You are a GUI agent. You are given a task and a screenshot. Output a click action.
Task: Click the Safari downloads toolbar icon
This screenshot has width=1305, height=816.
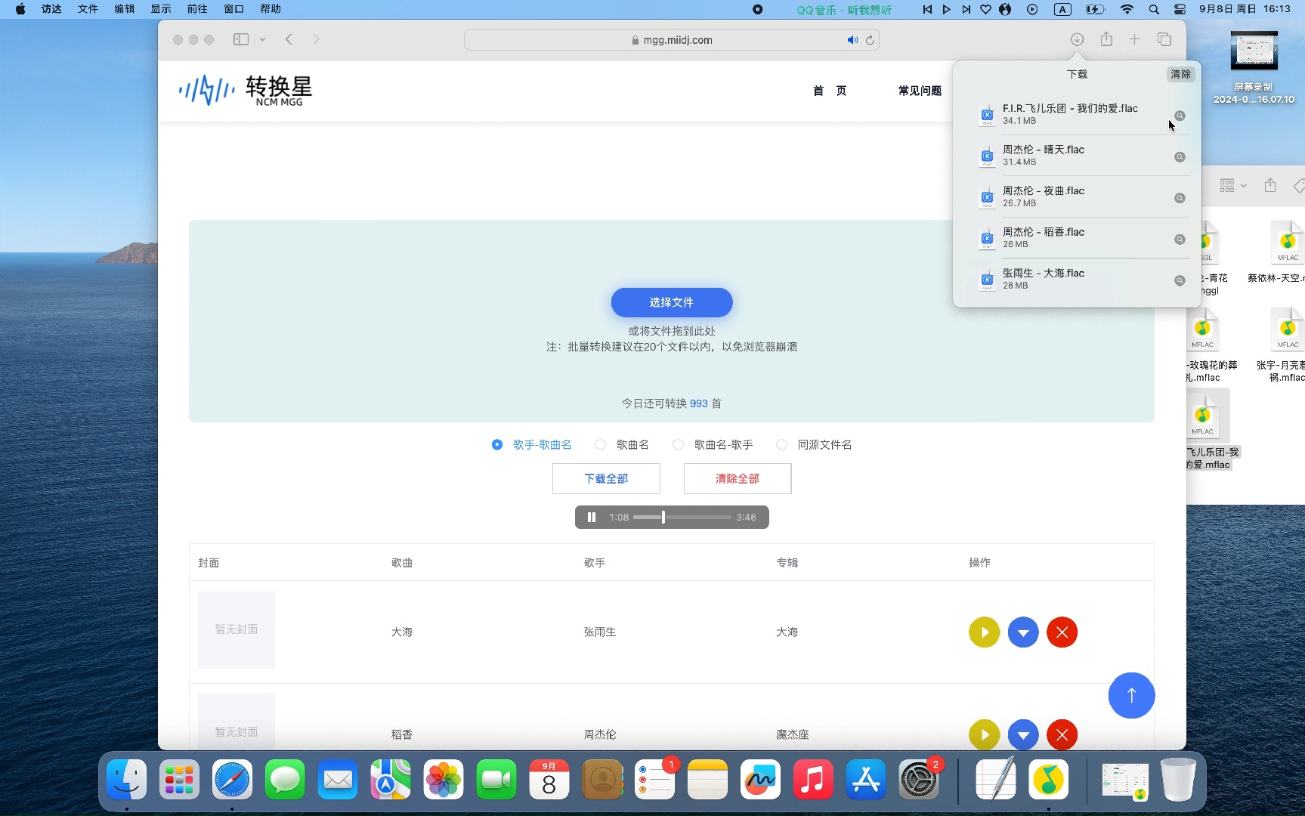[x=1077, y=39]
